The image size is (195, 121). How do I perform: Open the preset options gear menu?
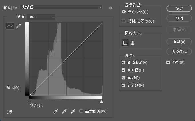pyautogui.click(x=111, y=8)
